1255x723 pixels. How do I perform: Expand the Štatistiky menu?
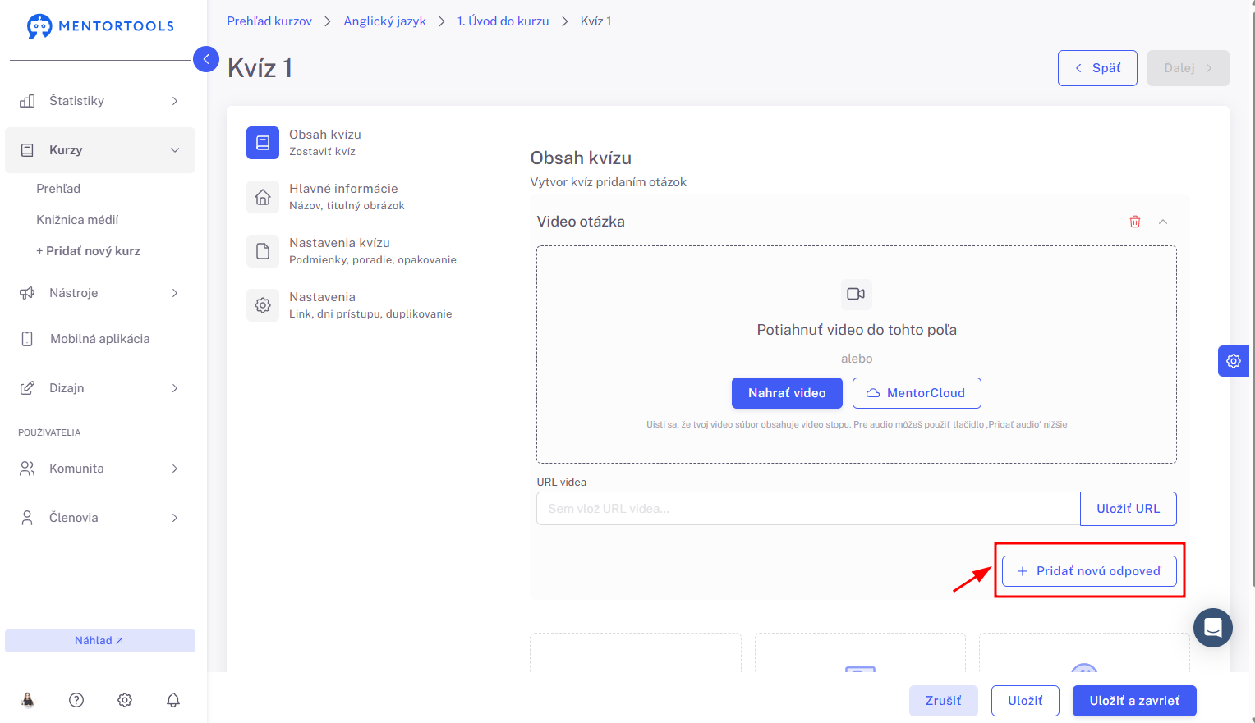tap(100, 101)
